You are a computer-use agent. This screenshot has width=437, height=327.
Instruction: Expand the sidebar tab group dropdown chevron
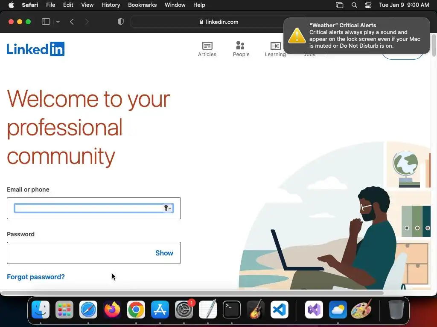[x=58, y=22]
